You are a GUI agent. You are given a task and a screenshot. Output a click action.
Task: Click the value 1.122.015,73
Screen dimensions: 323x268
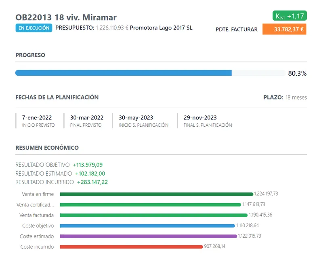(250, 236)
